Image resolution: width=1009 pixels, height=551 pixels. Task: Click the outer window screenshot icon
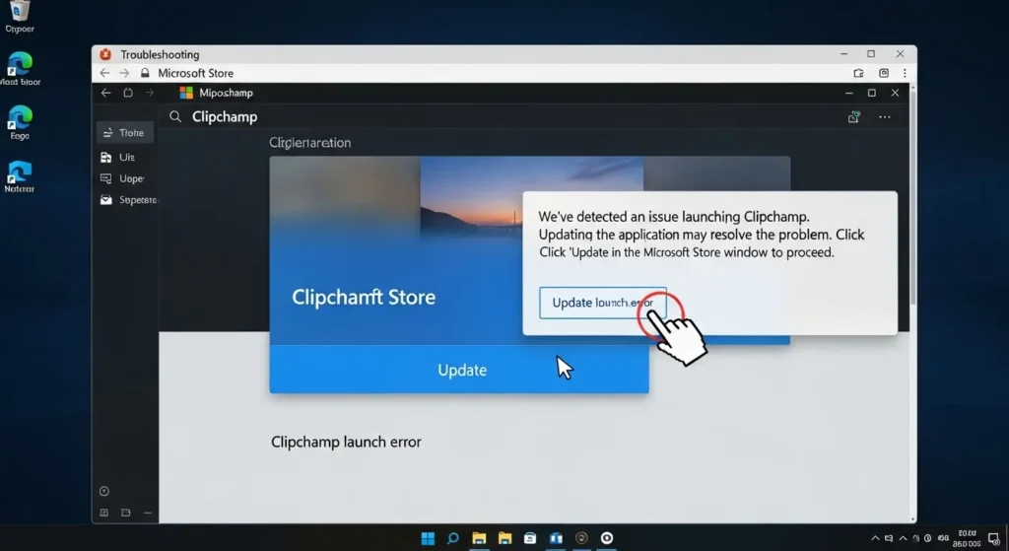pyautogui.click(x=884, y=73)
